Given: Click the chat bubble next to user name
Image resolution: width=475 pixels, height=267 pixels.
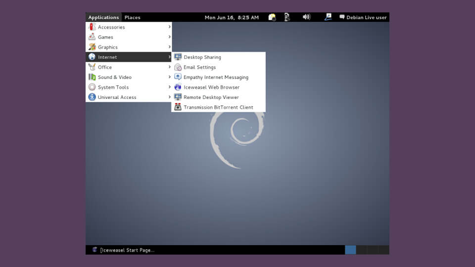Looking at the screenshot, I should (342, 17).
